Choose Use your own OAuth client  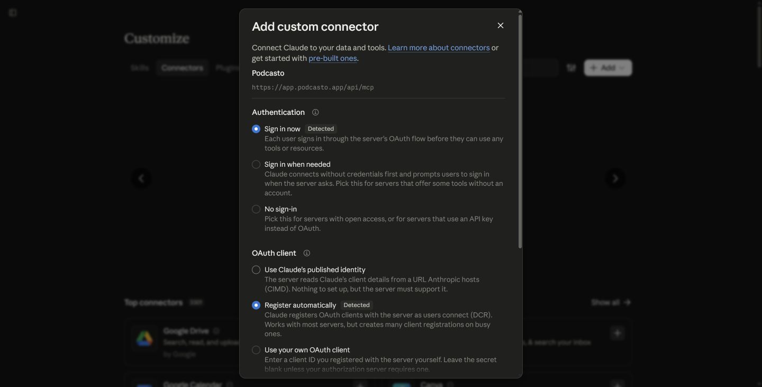click(256, 350)
